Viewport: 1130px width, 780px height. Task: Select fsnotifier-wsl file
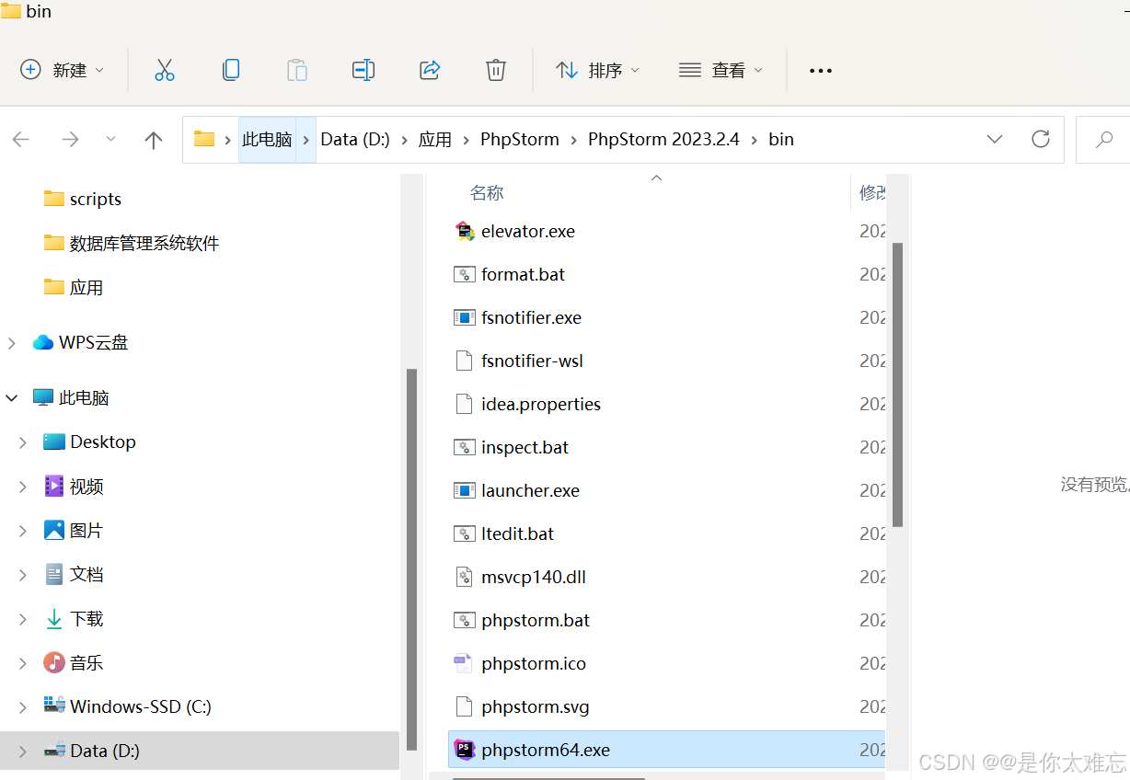[x=666, y=361]
